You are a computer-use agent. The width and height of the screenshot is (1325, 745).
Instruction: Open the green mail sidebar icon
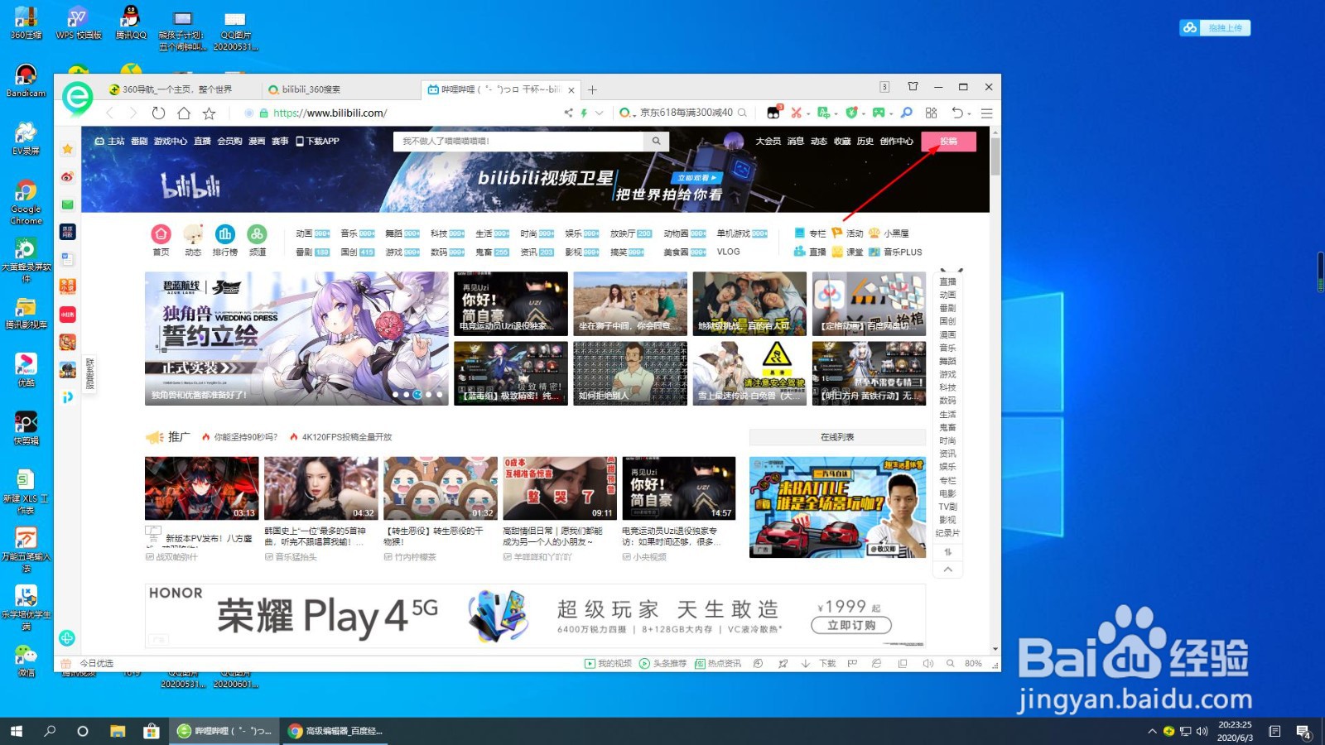click(68, 204)
